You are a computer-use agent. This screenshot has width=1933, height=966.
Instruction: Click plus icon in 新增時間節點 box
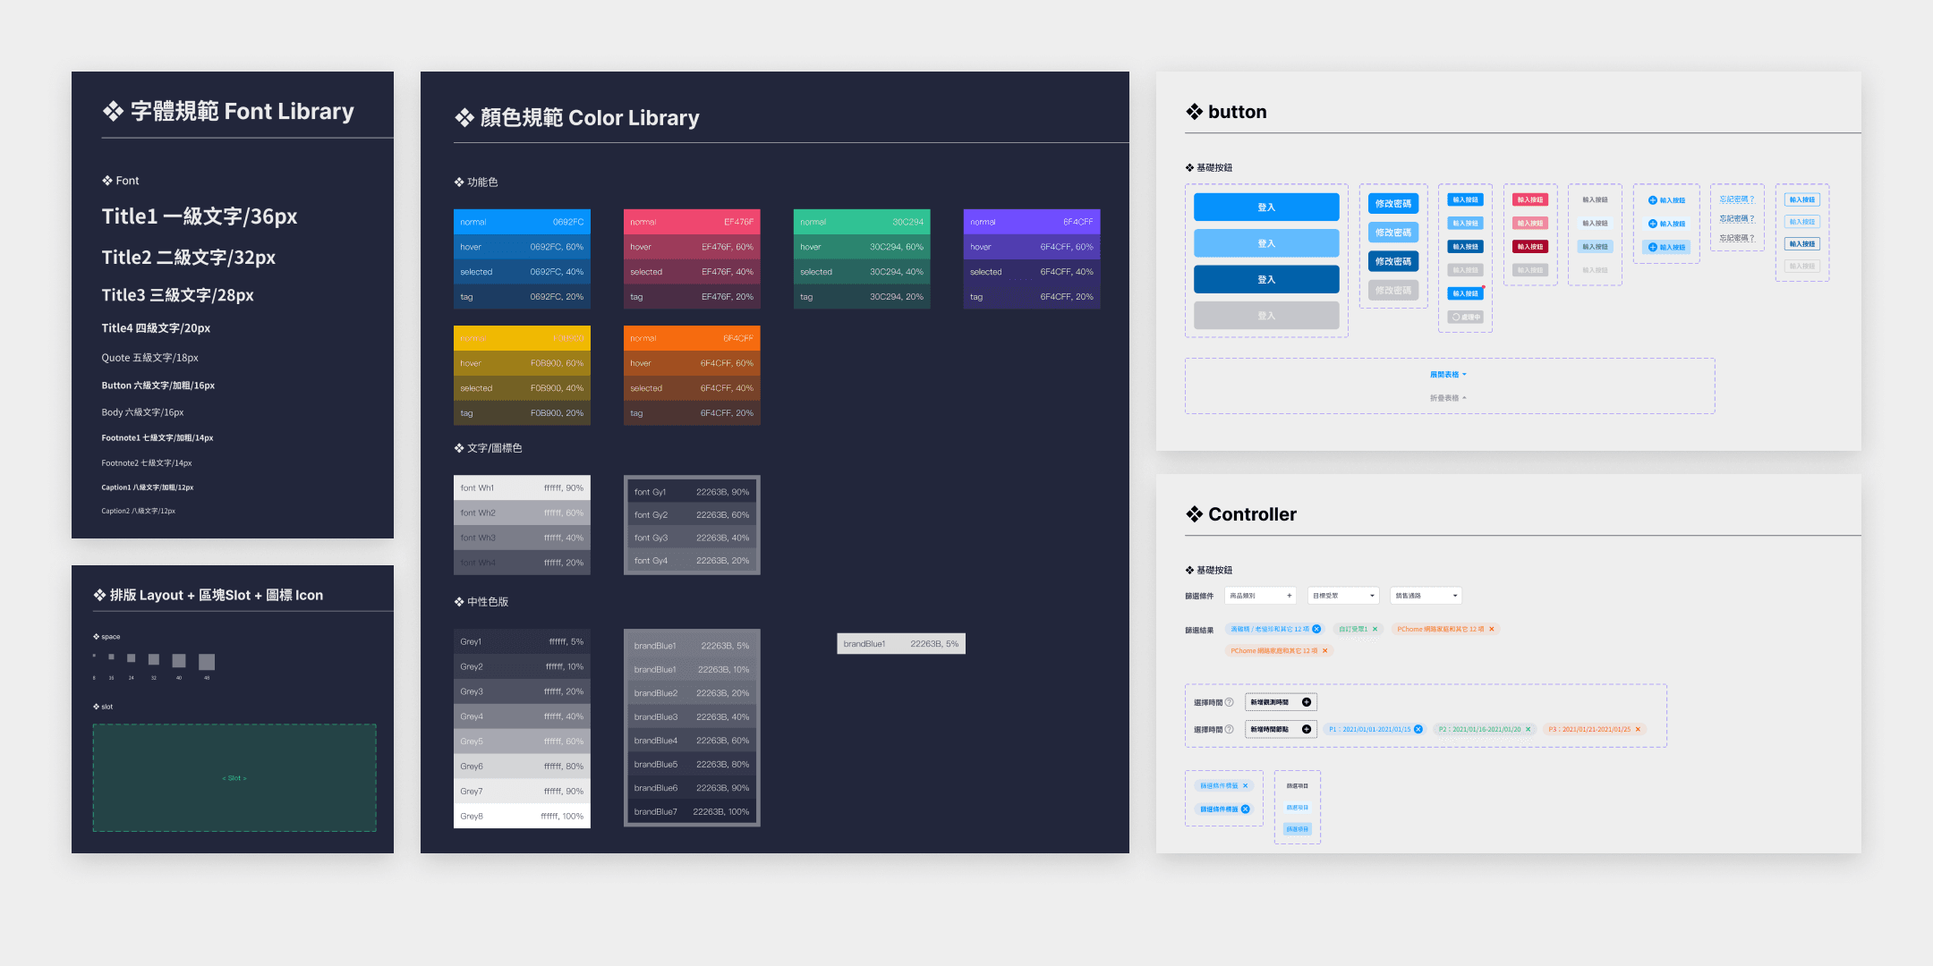pos(1306,729)
